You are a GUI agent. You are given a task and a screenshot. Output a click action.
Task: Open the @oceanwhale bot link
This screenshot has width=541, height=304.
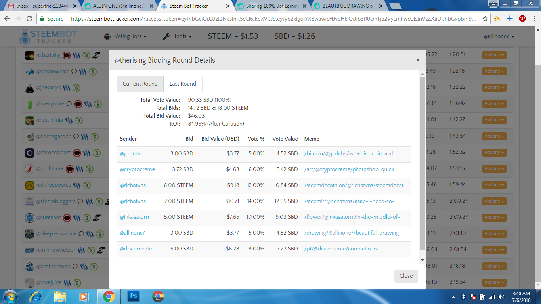point(53,71)
